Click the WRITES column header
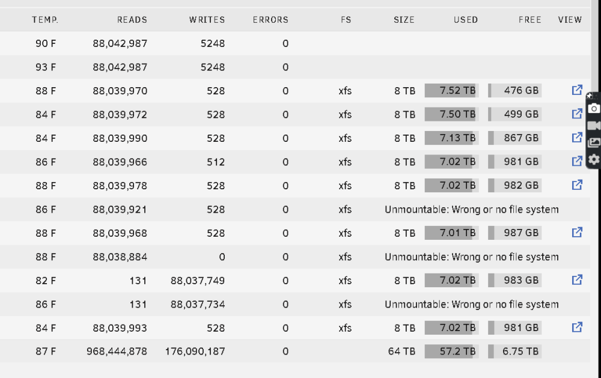Screen dimensions: 601x378 pos(207,20)
